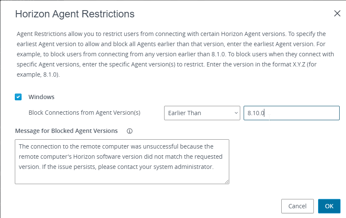Click the Horizon Agent Restrictions dialog title
This screenshot has width=346, height=218.
tap(75, 14)
